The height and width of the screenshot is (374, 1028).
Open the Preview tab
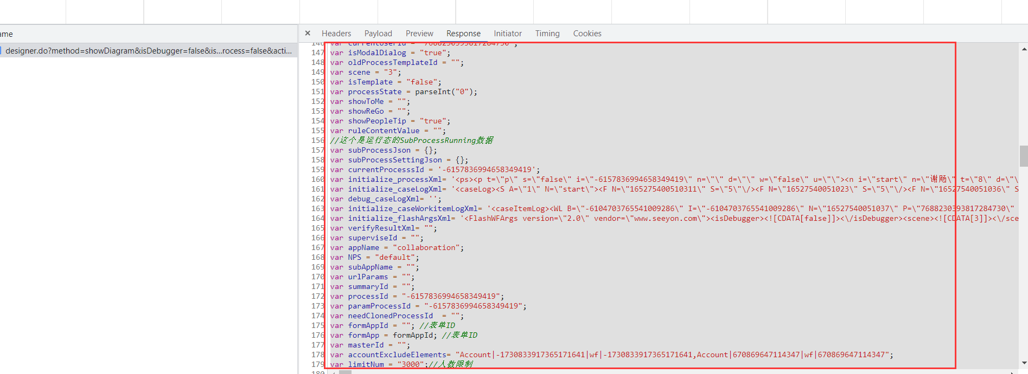(419, 34)
